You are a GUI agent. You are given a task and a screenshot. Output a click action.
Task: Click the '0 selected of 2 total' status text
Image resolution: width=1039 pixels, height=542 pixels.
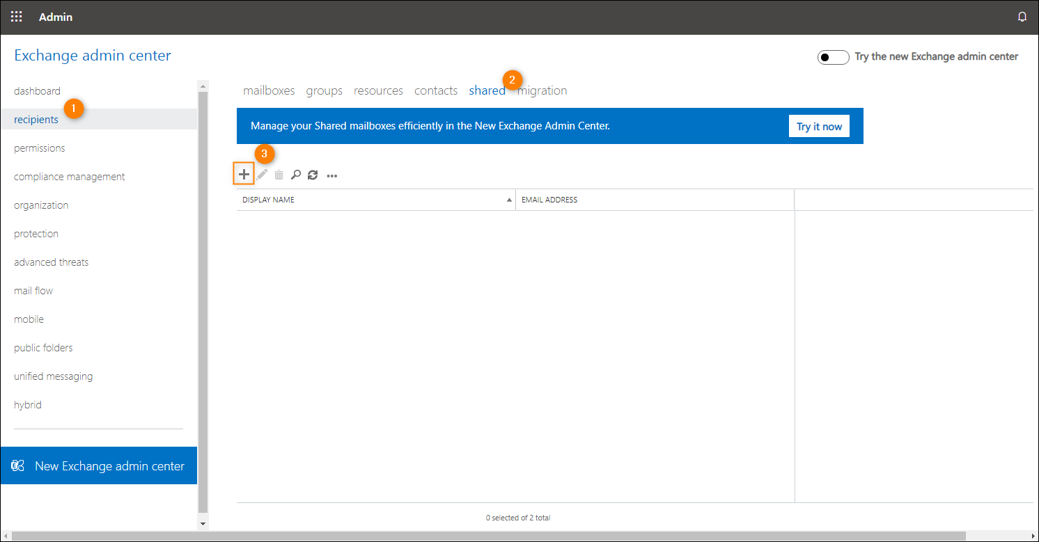[x=518, y=518]
